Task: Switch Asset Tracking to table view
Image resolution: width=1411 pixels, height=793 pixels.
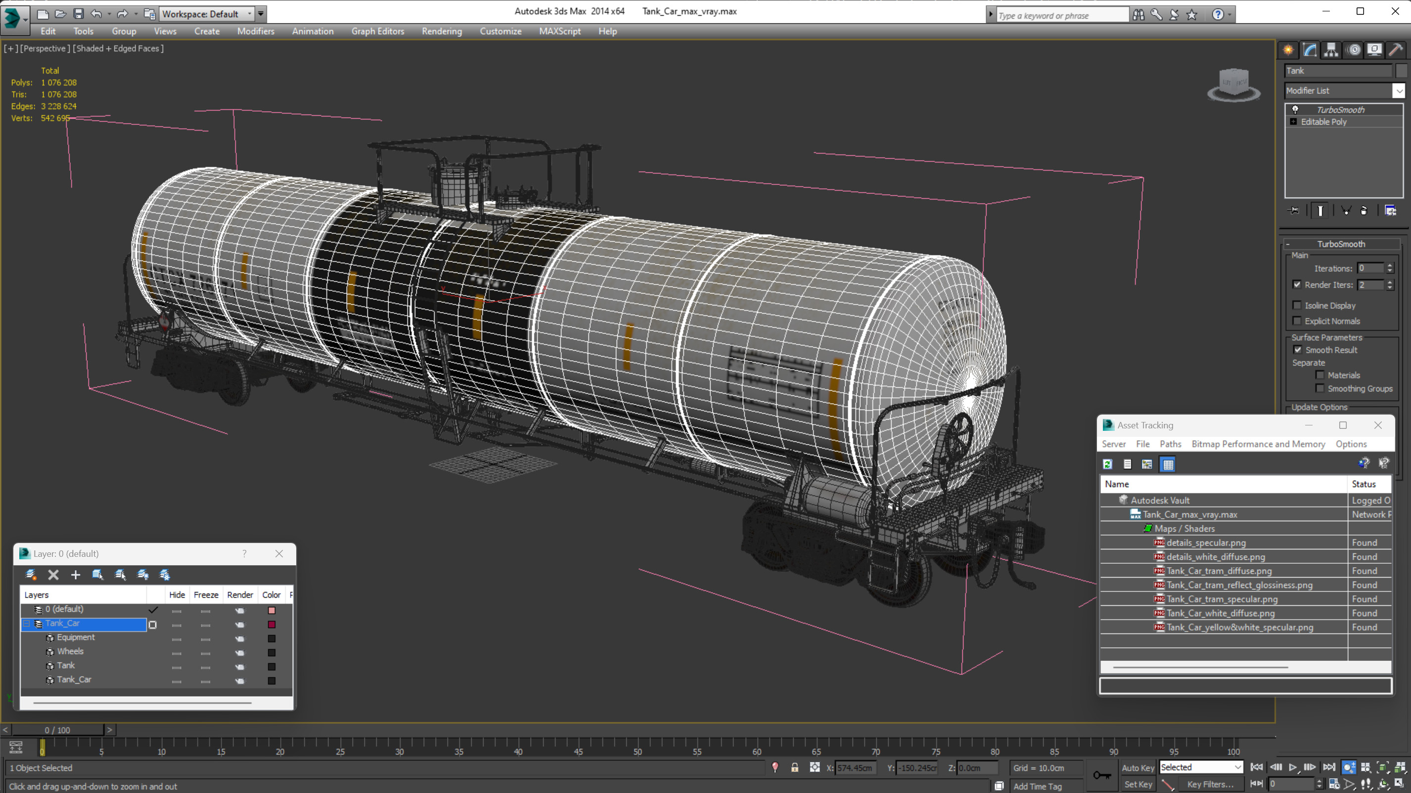Action: click(1168, 464)
